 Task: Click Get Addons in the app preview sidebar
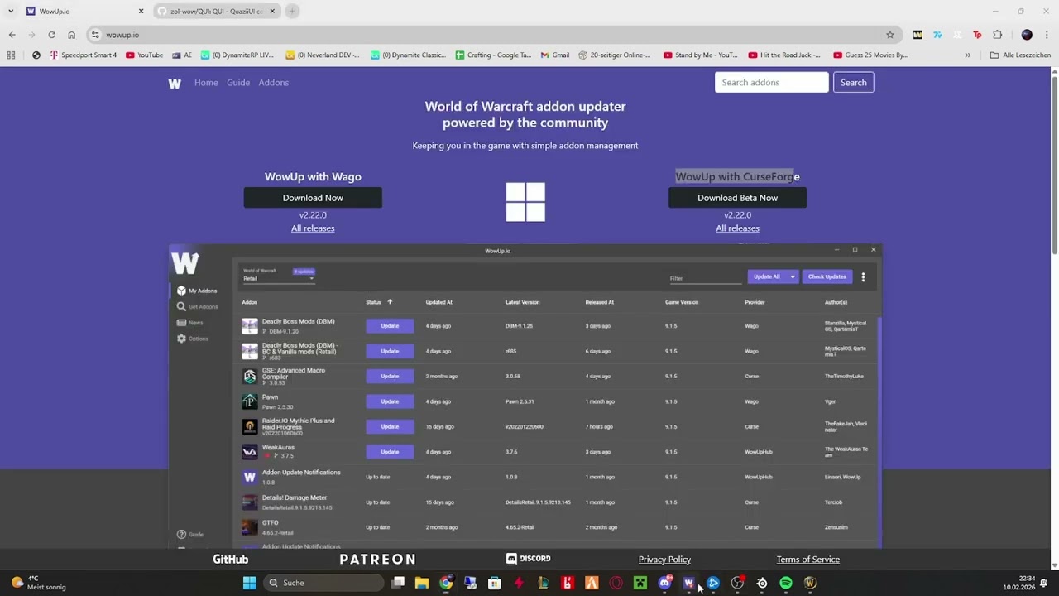pyautogui.click(x=197, y=306)
